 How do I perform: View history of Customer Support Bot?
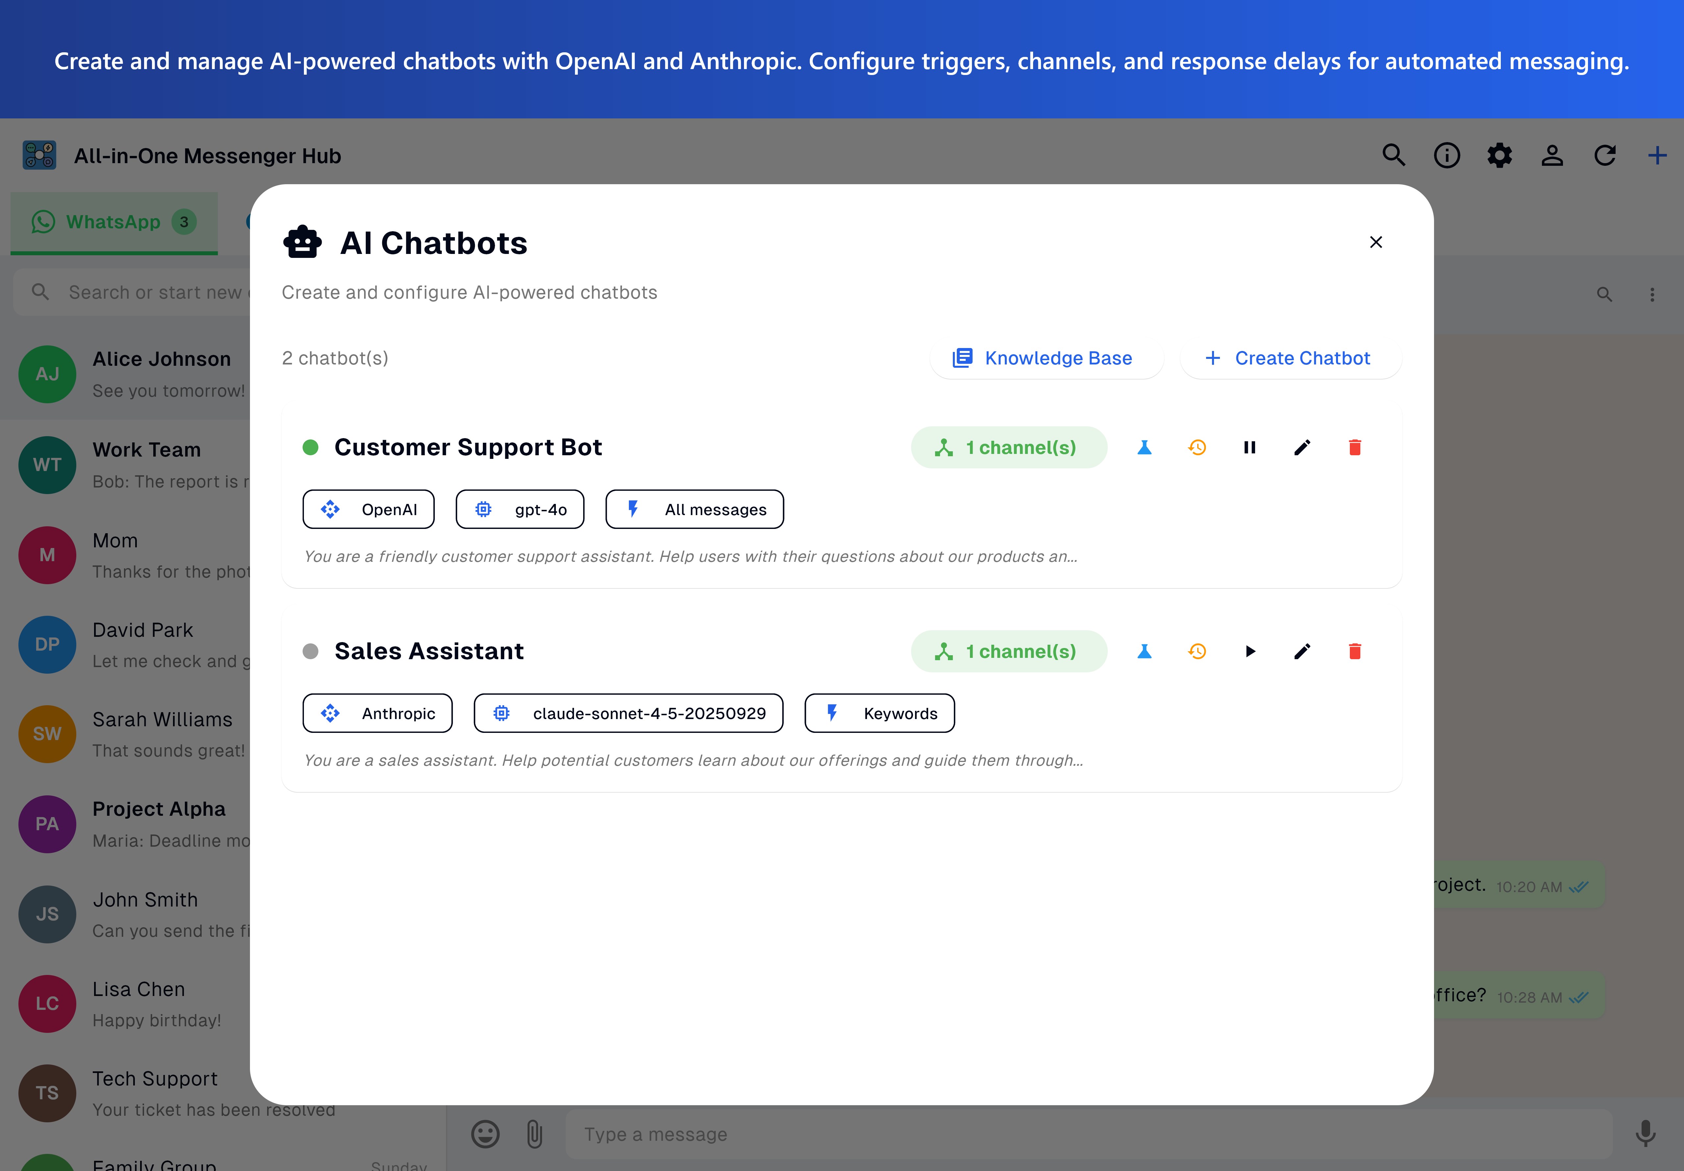tap(1197, 448)
